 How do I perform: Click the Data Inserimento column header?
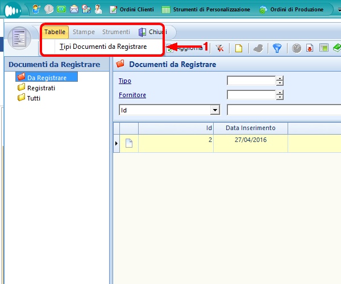tap(250, 128)
